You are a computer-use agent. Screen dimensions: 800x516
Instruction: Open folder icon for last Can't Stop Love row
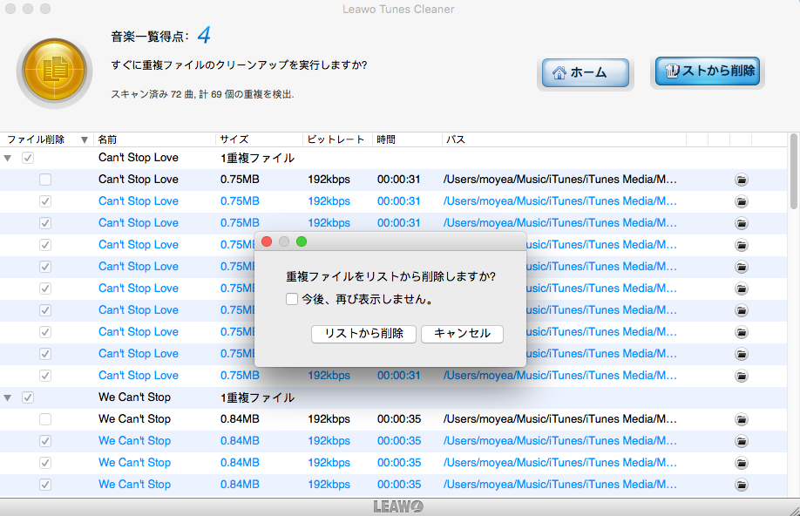click(741, 376)
